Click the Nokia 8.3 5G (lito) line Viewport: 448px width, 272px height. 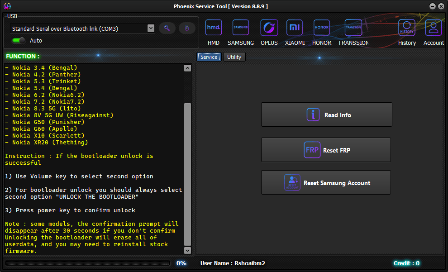tap(43, 109)
